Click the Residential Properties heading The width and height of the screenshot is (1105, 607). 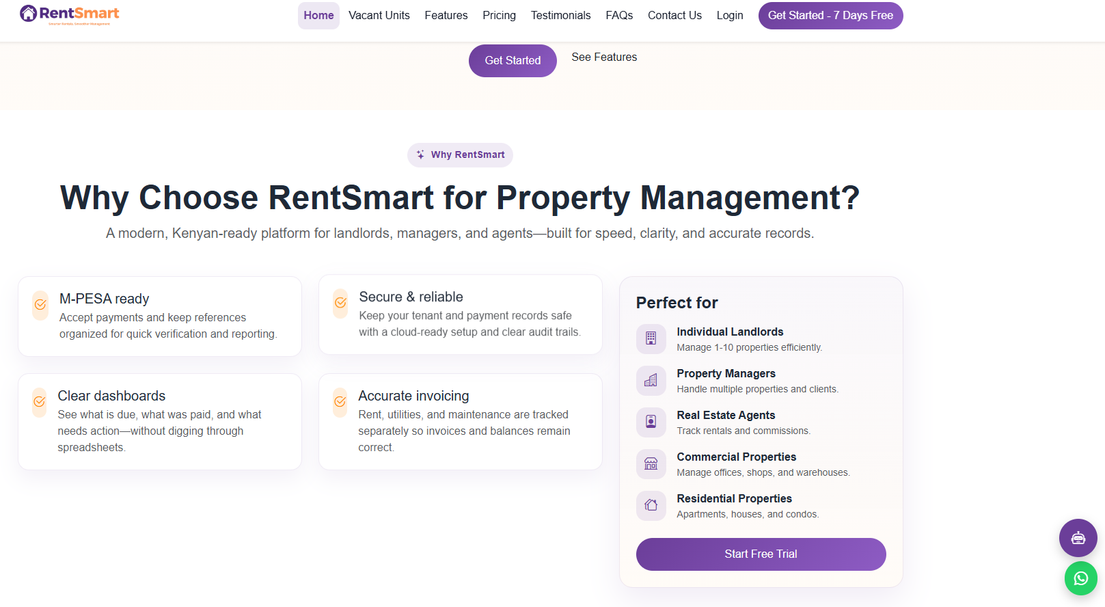734,498
